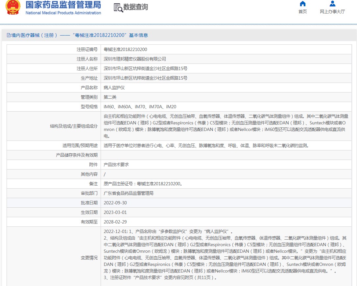The image size is (357, 286).
Task: Click National Medical Products Administration text
Action: [x=63, y=13]
